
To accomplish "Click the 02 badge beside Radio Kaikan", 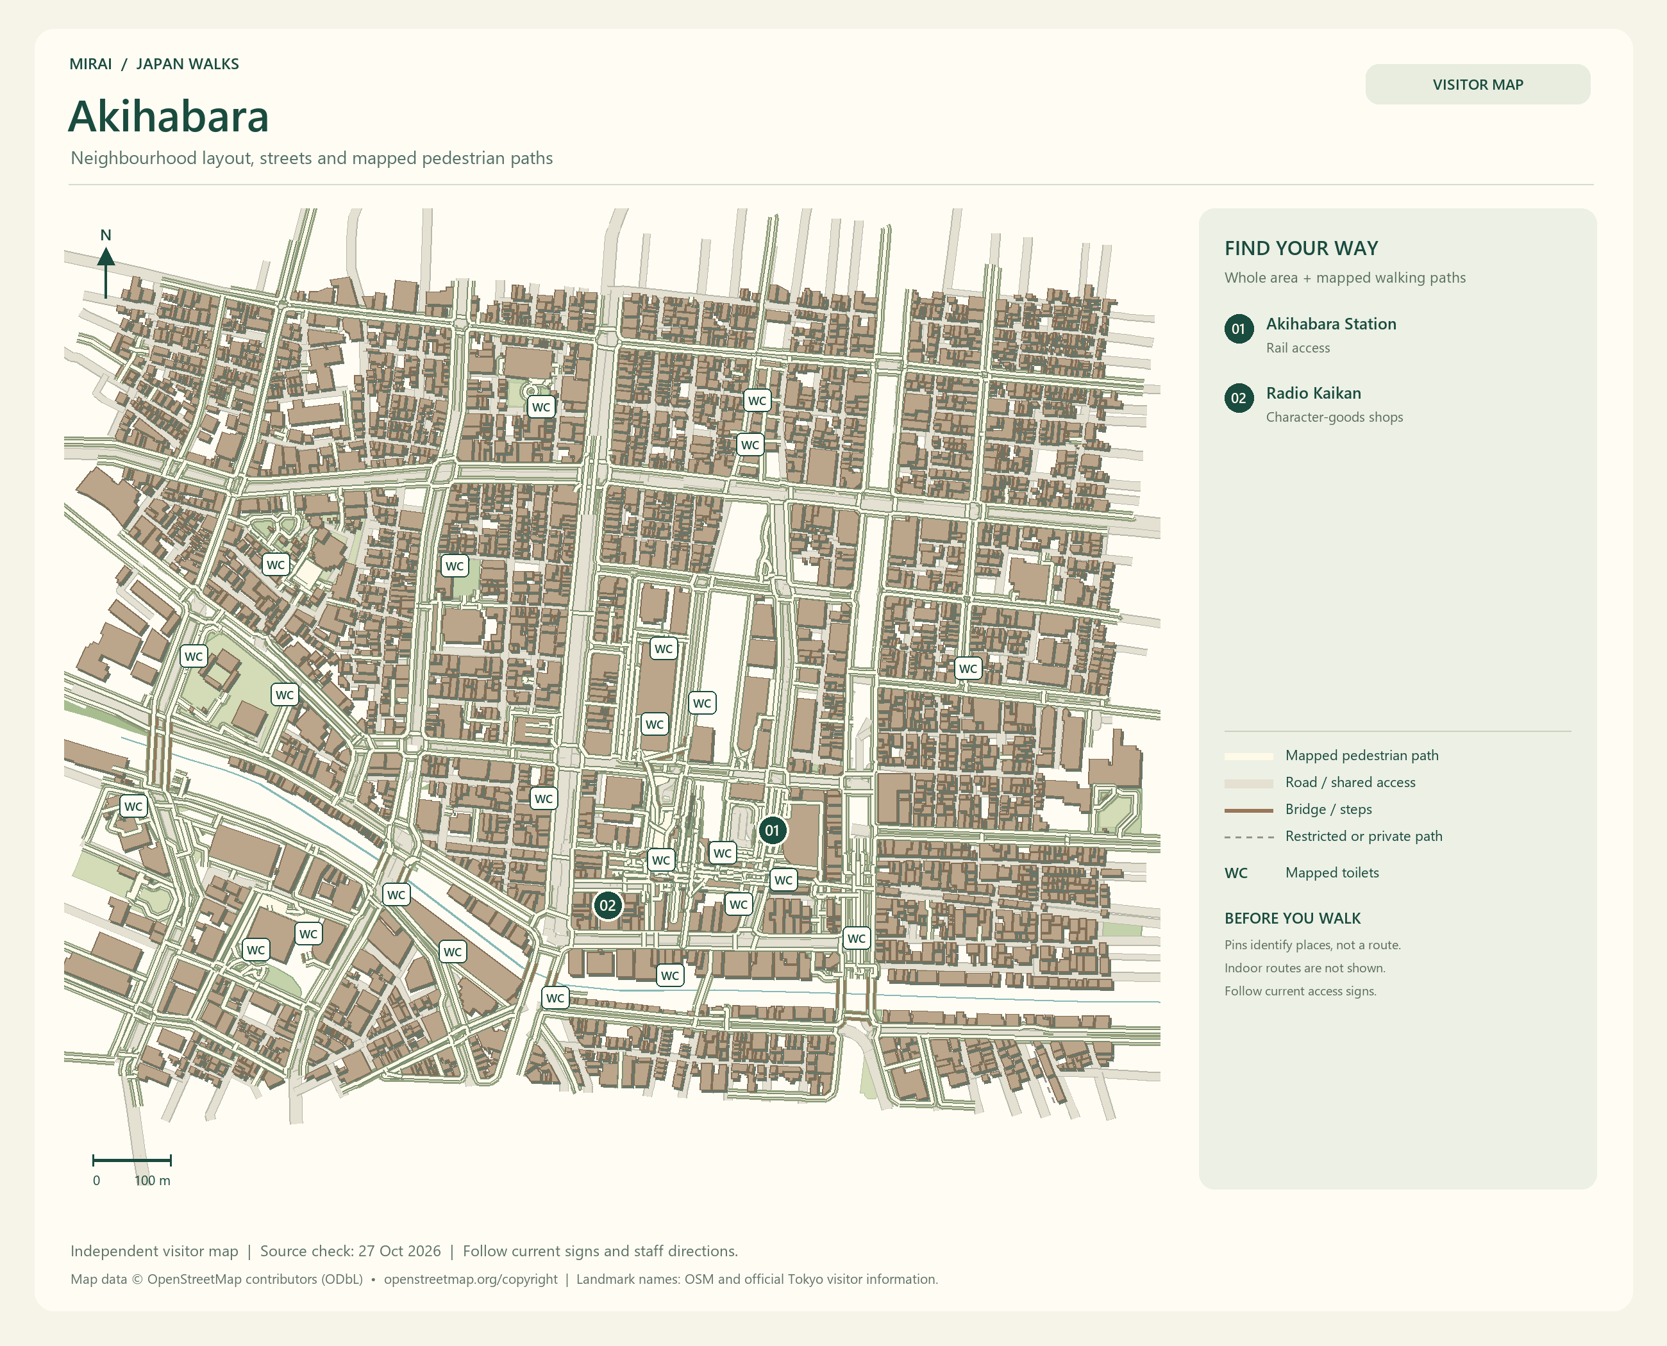I will tap(1239, 398).
